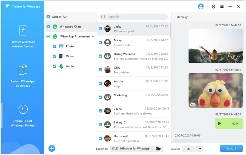The image size is (246, 155).
Task: Uncheck the Audio checkbox
Action: click(54, 66)
